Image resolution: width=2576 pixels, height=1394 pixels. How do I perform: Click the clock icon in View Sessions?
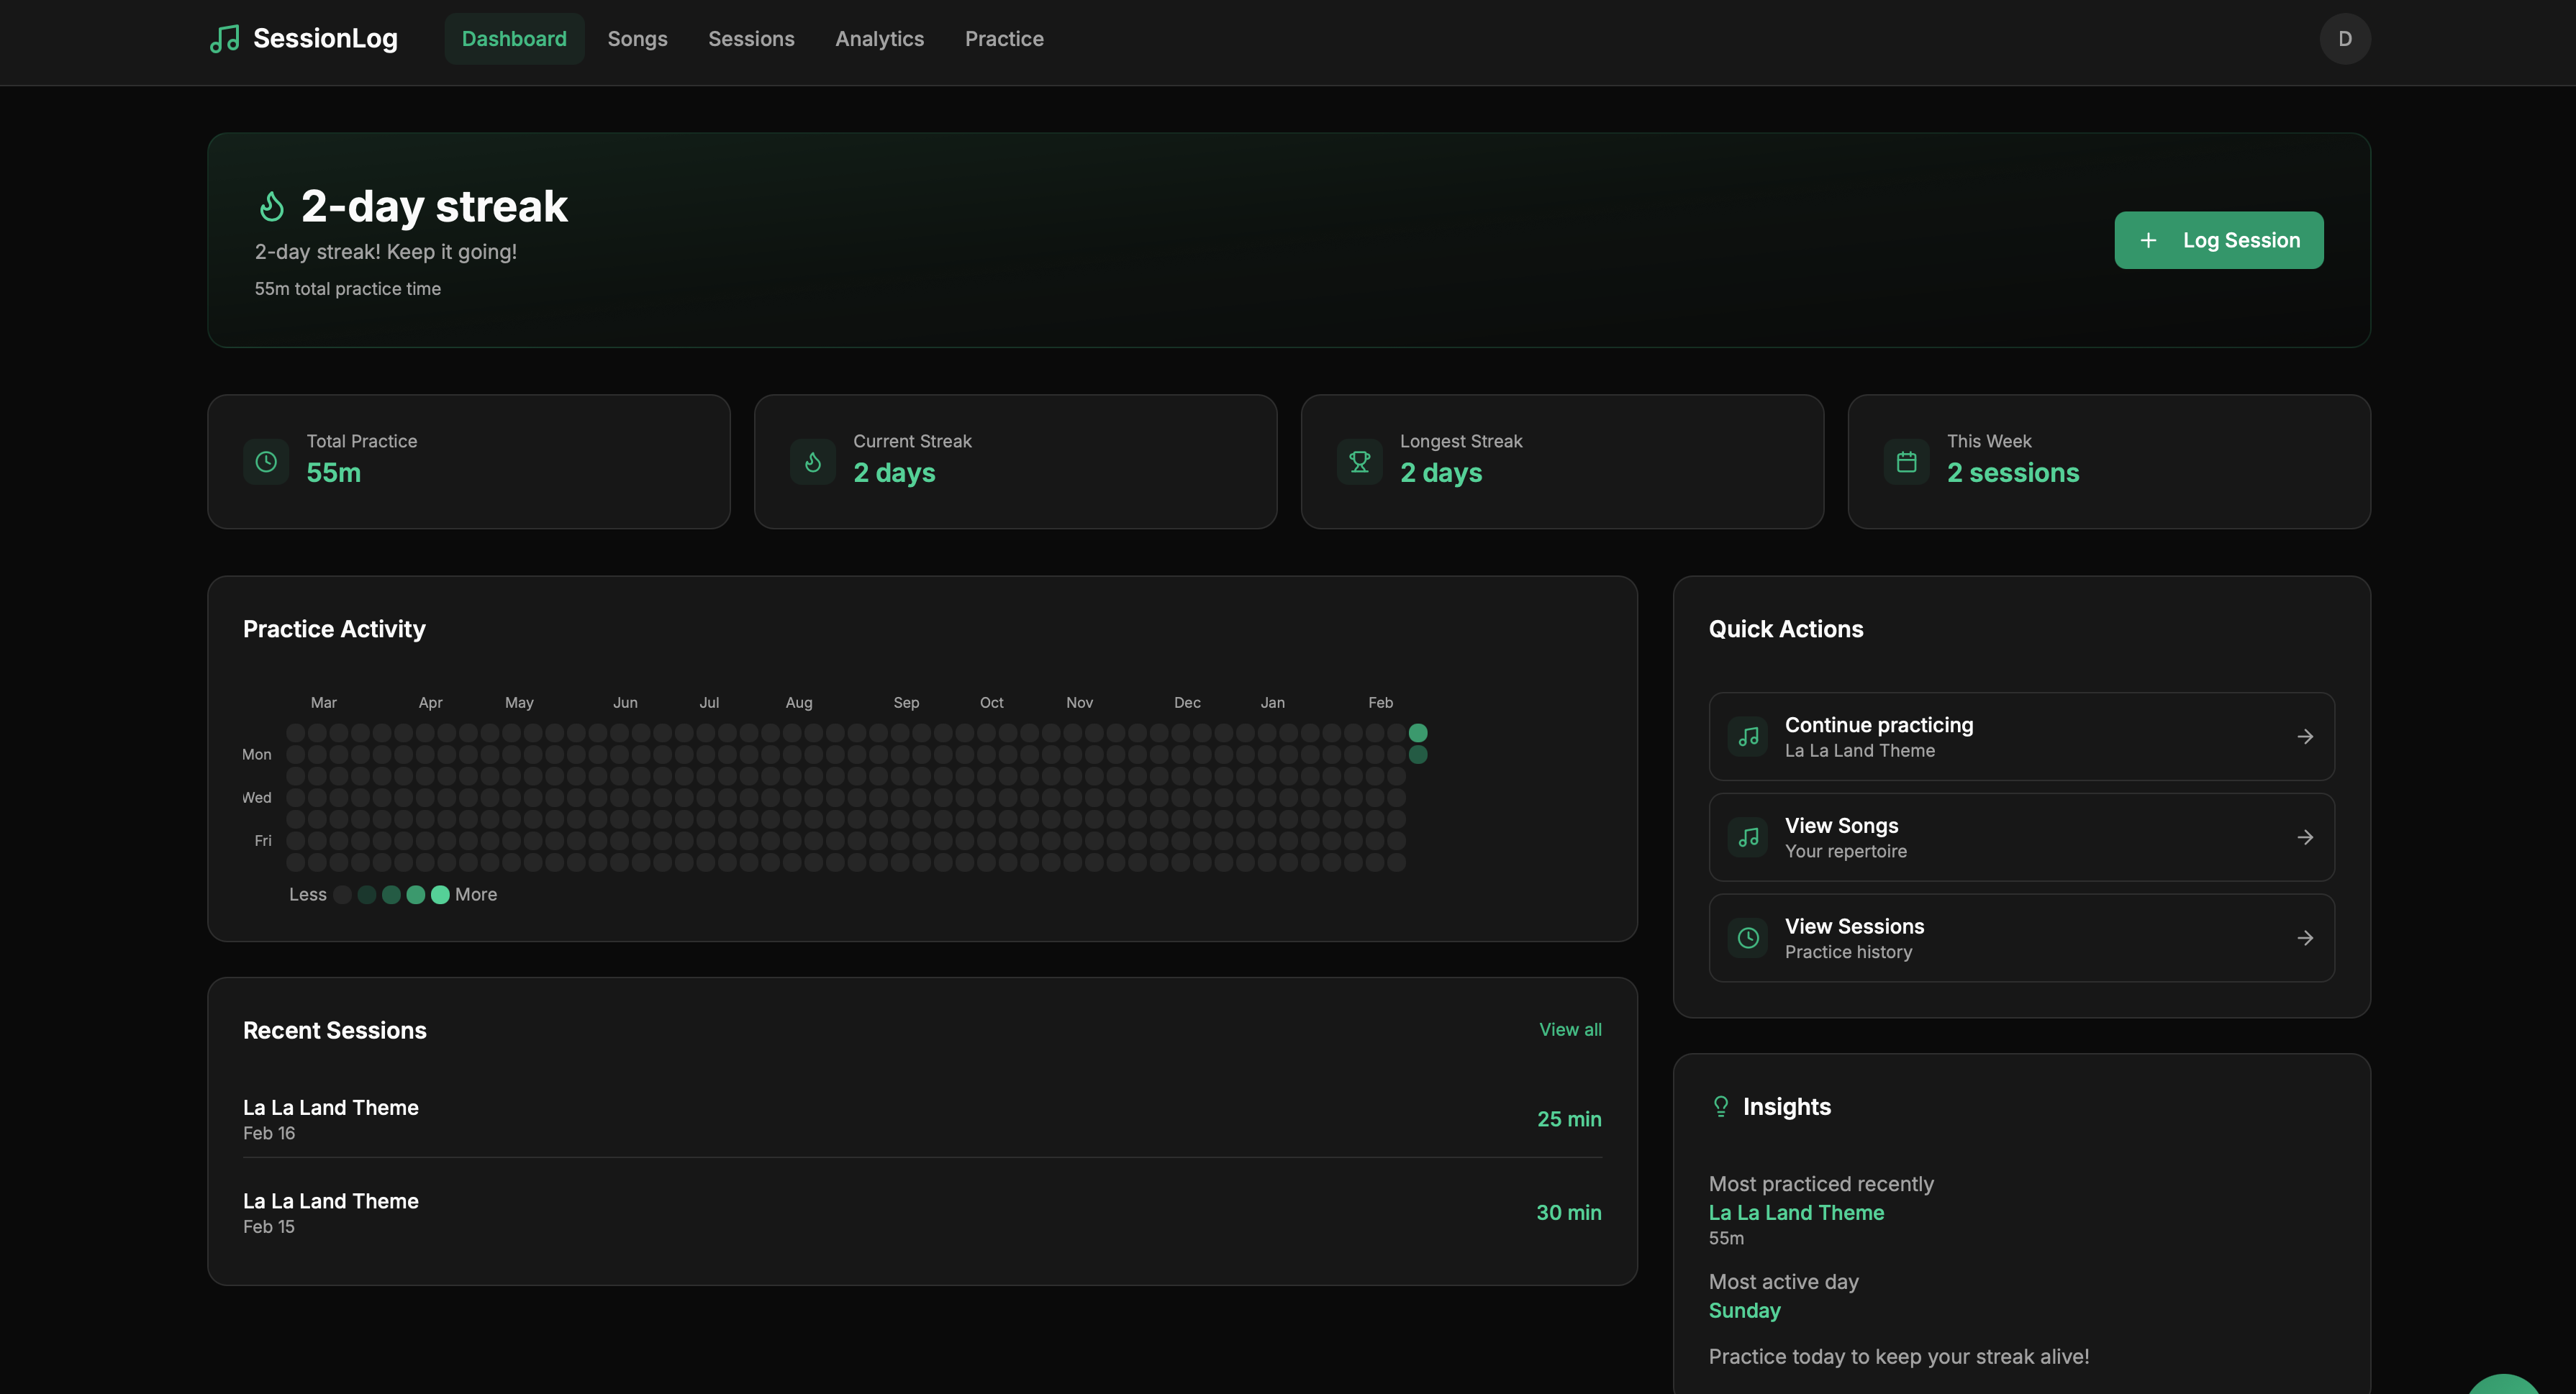[1748, 938]
